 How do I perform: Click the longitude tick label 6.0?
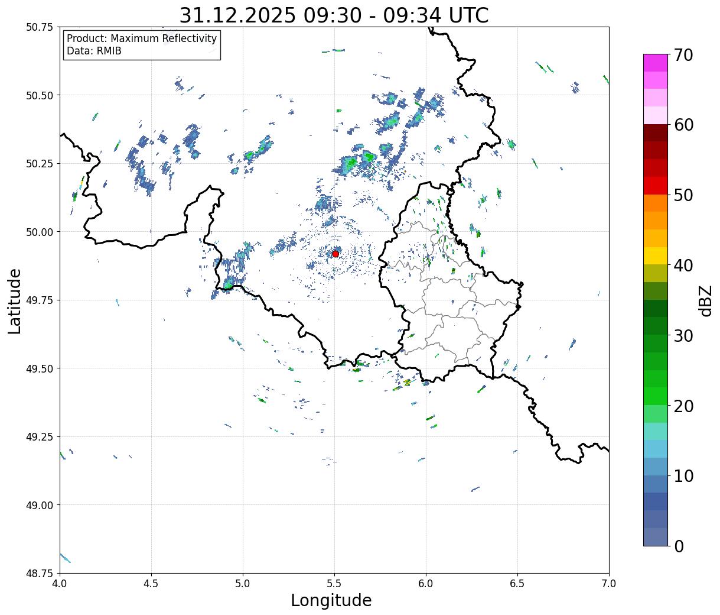pyautogui.click(x=426, y=584)
